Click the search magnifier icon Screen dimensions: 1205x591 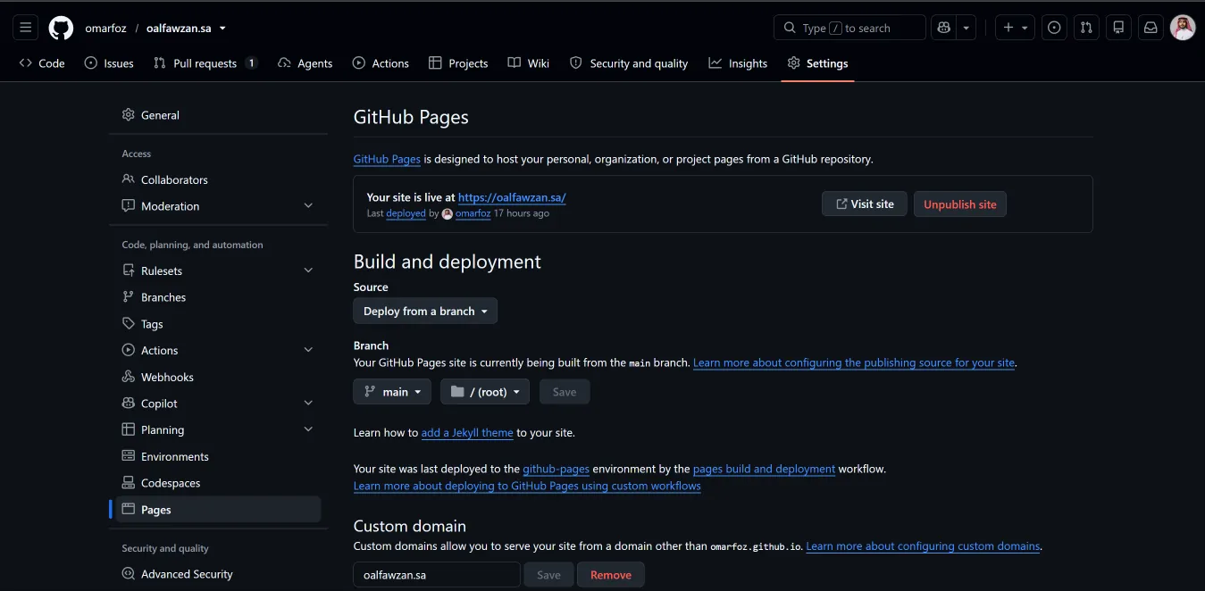(x=790, y=28)
